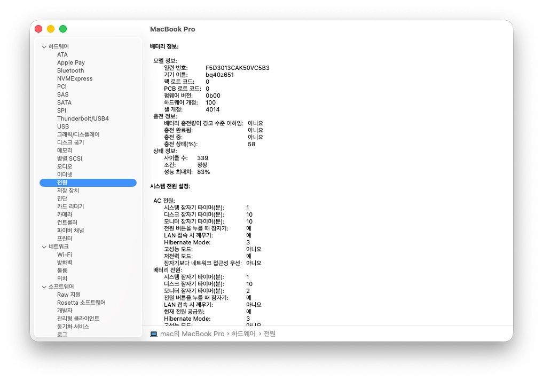The width and height of the screenshot is (543, 381).
Task: Select 볼륨 in the sidebar
Action: (x=62, y=270)
